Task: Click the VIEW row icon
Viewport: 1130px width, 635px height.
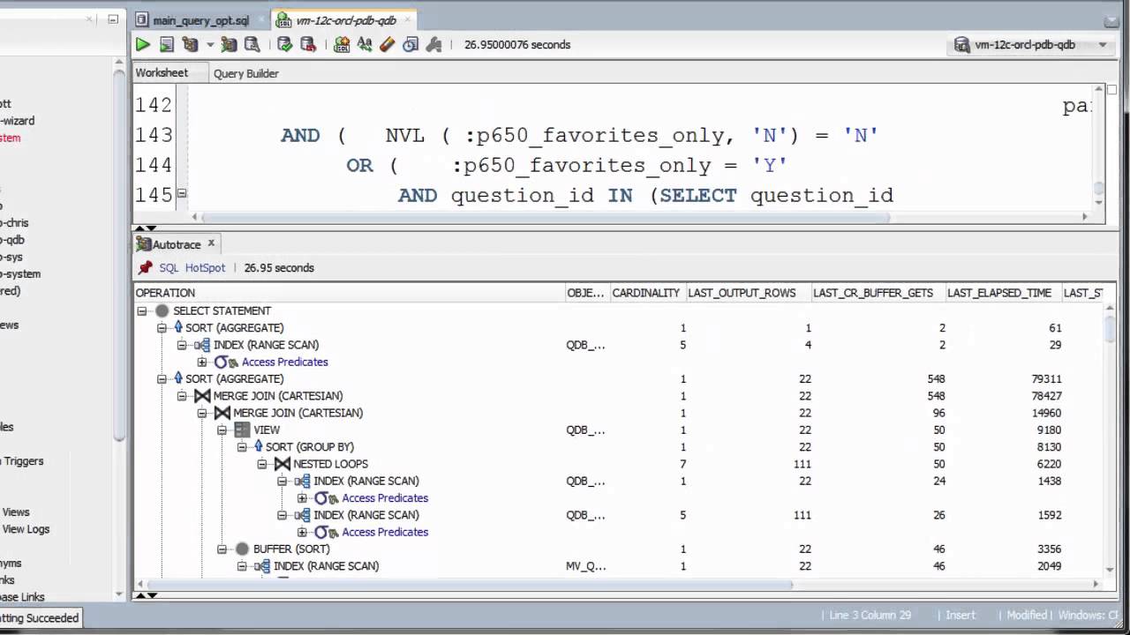Action: click(242, 430)
